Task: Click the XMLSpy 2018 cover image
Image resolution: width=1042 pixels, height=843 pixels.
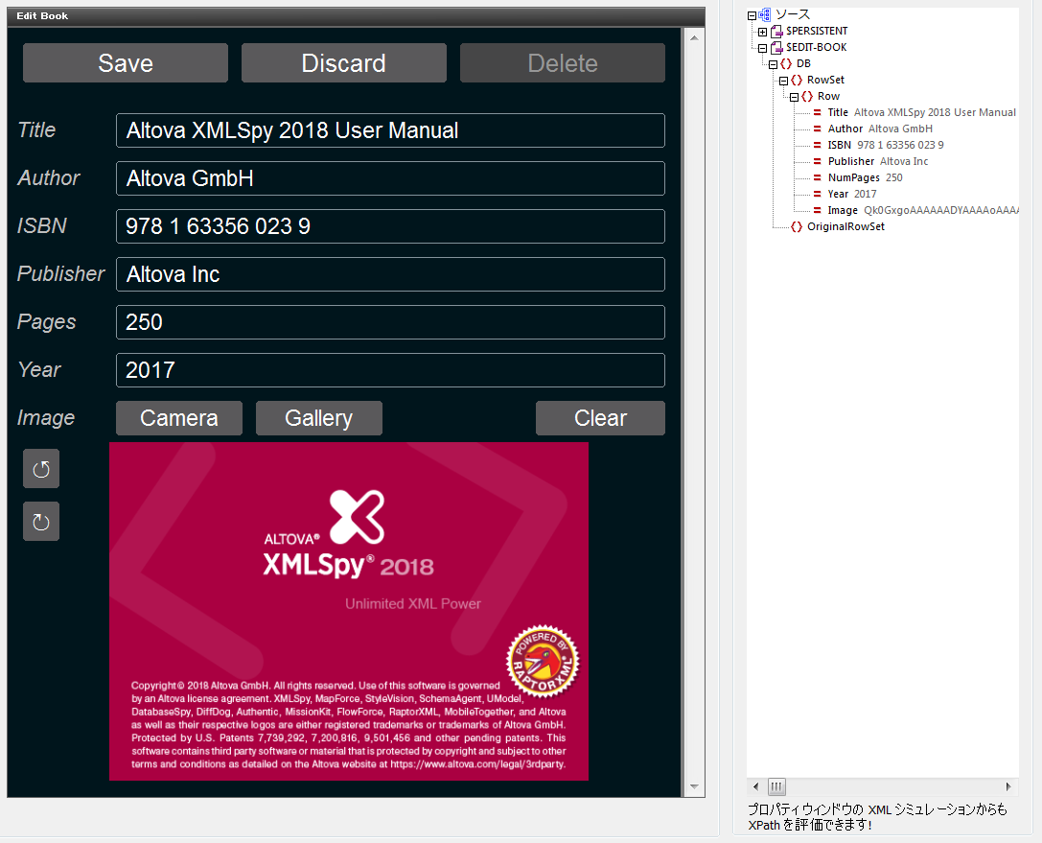Action: [x=349, y=612]
